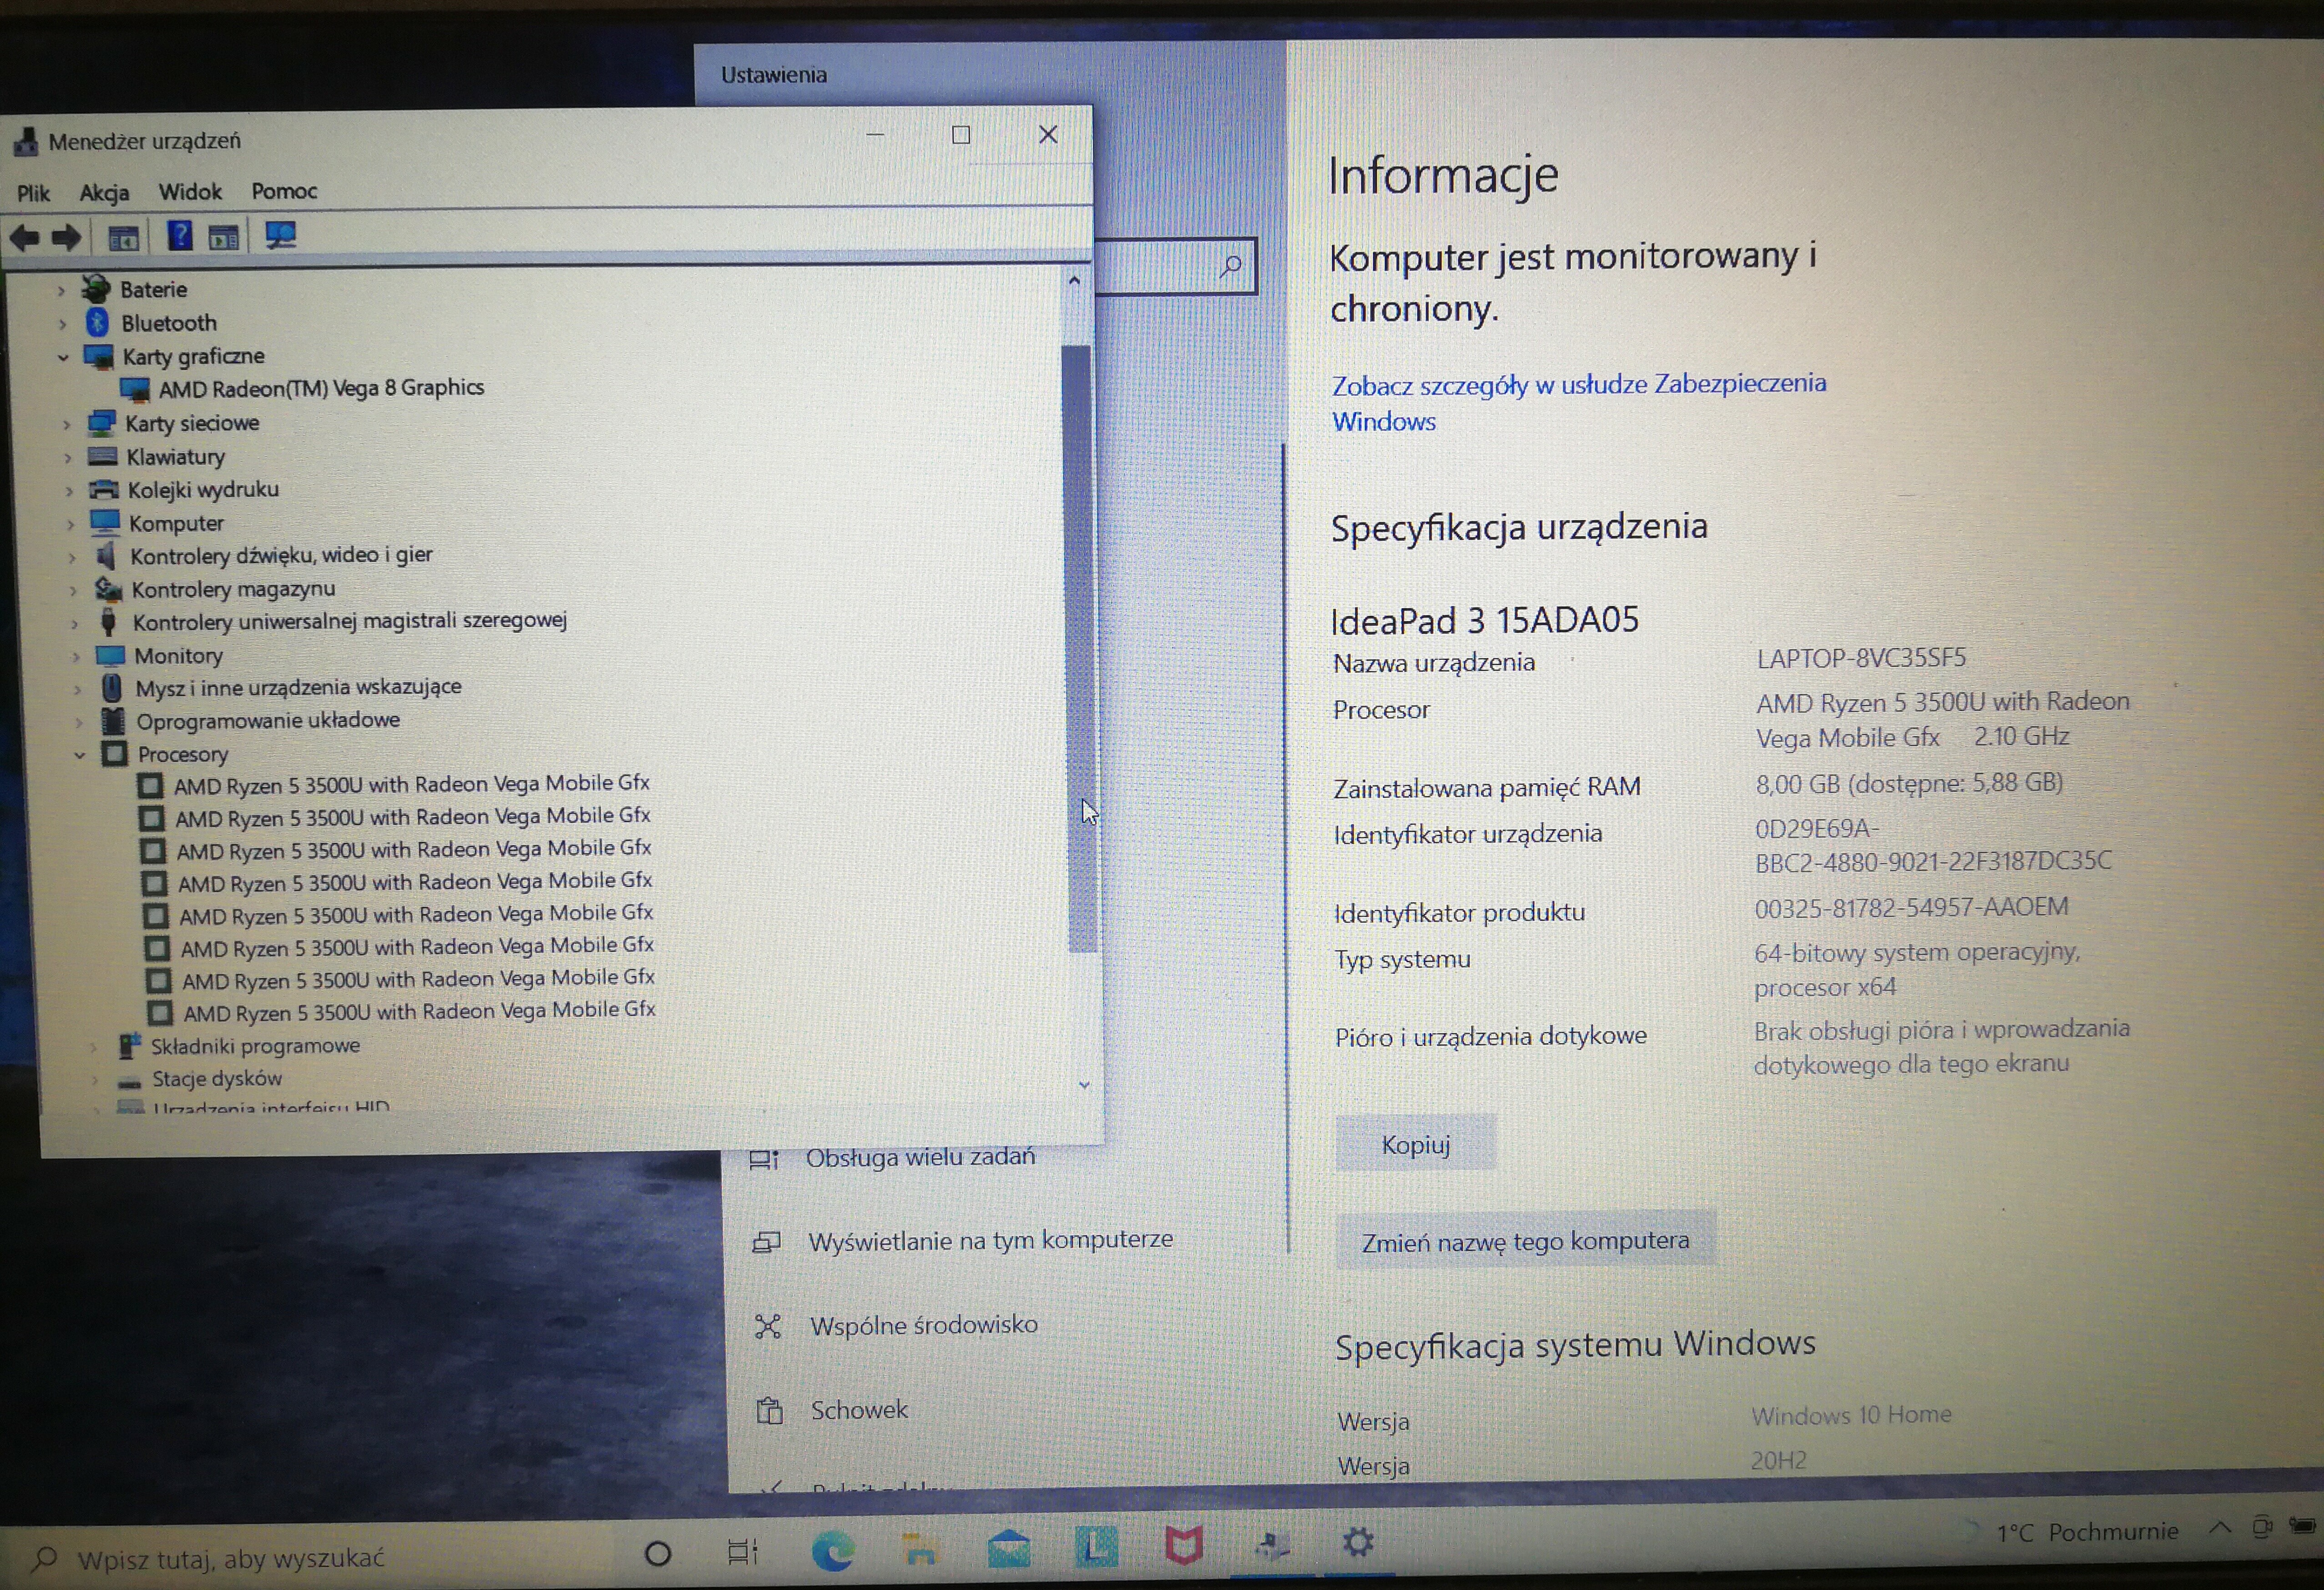Expand the Kolejki wydruku node
Screen dimensions: 2324x1590
click(69, 491)
